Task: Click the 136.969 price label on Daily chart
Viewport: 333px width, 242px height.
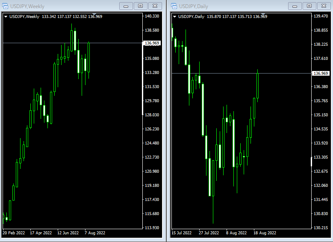Action: pos(321,73)
